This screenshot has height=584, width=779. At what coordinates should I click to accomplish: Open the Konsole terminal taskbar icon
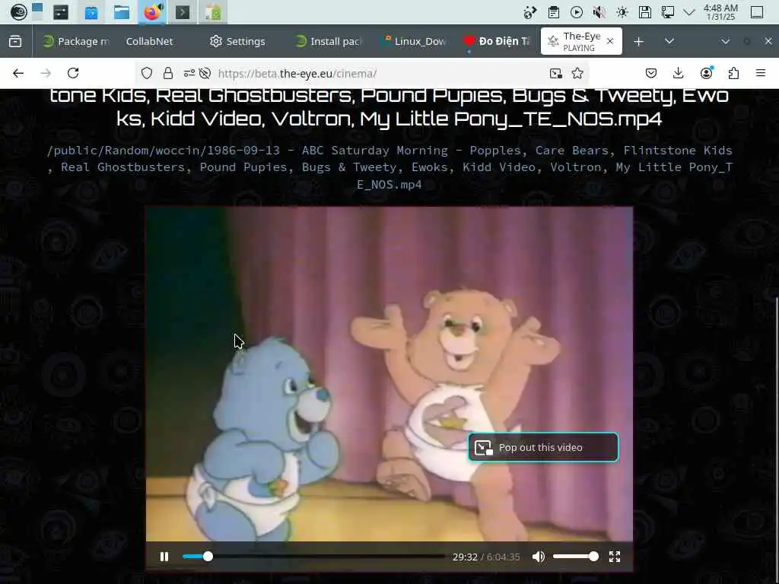point(183,12)
